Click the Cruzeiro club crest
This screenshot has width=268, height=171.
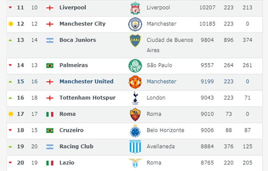[x=135, y=130]
